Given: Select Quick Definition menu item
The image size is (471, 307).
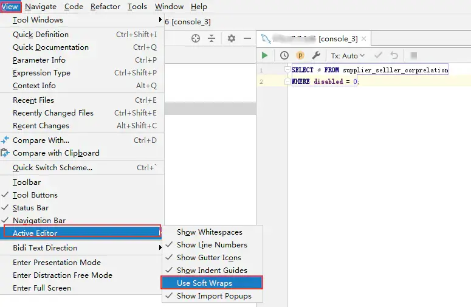Looking at the screenshot, I should tap(81, 34).
